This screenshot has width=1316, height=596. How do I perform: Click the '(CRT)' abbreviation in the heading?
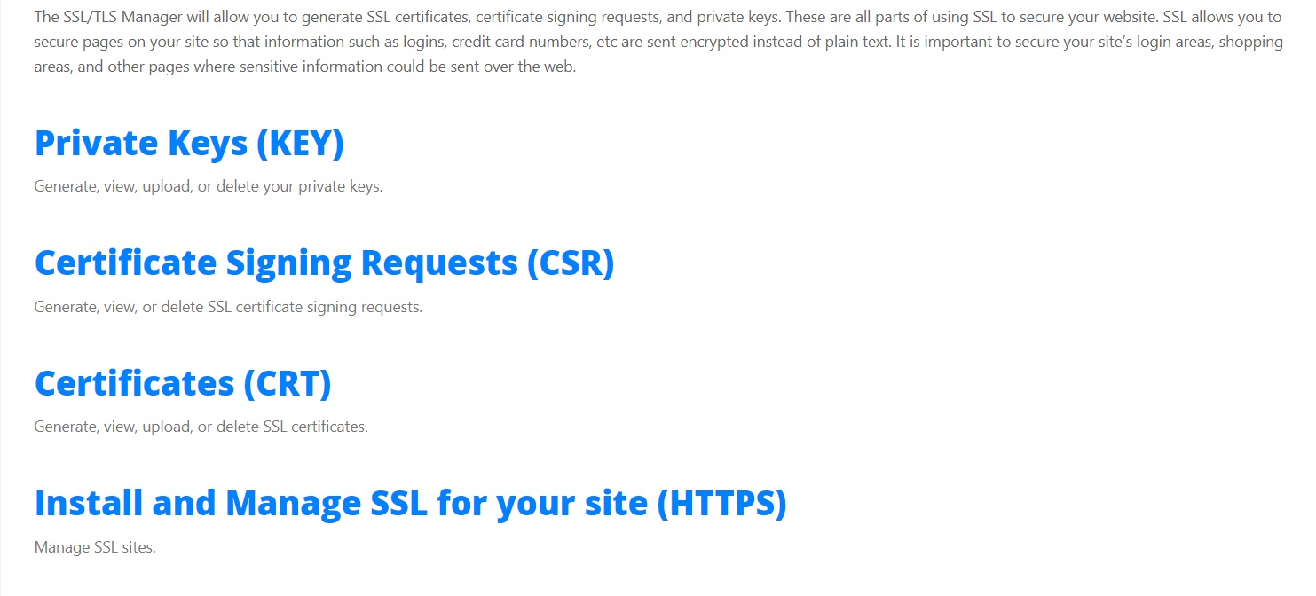point(288,383)
